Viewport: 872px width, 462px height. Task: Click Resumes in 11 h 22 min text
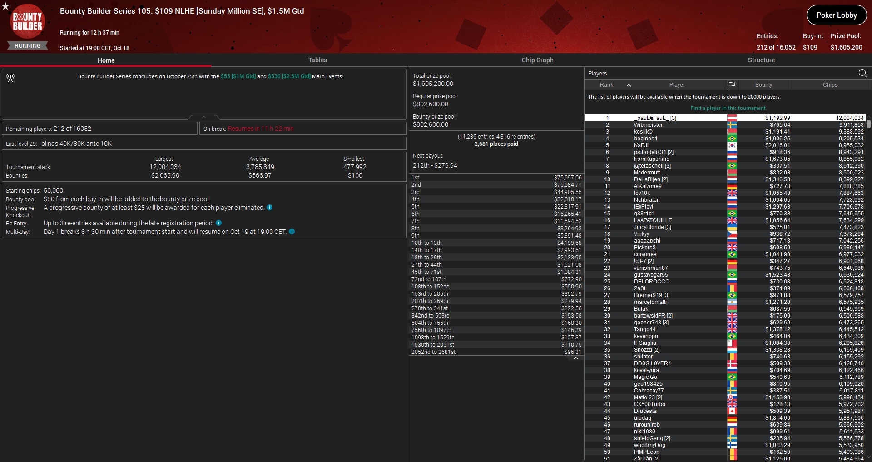point(261,129)
